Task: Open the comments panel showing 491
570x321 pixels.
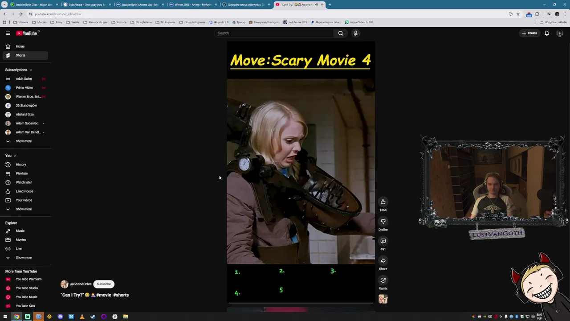Action: click(383, 241)
